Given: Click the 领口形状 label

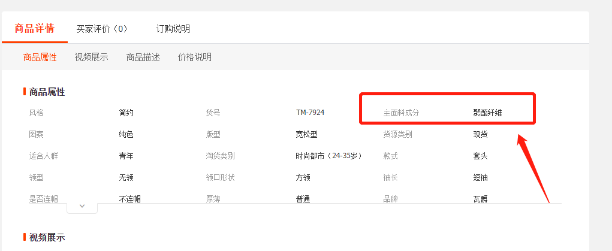Looking at the screenshot, I should (x=221, y=177).
